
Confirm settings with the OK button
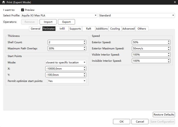121,122
